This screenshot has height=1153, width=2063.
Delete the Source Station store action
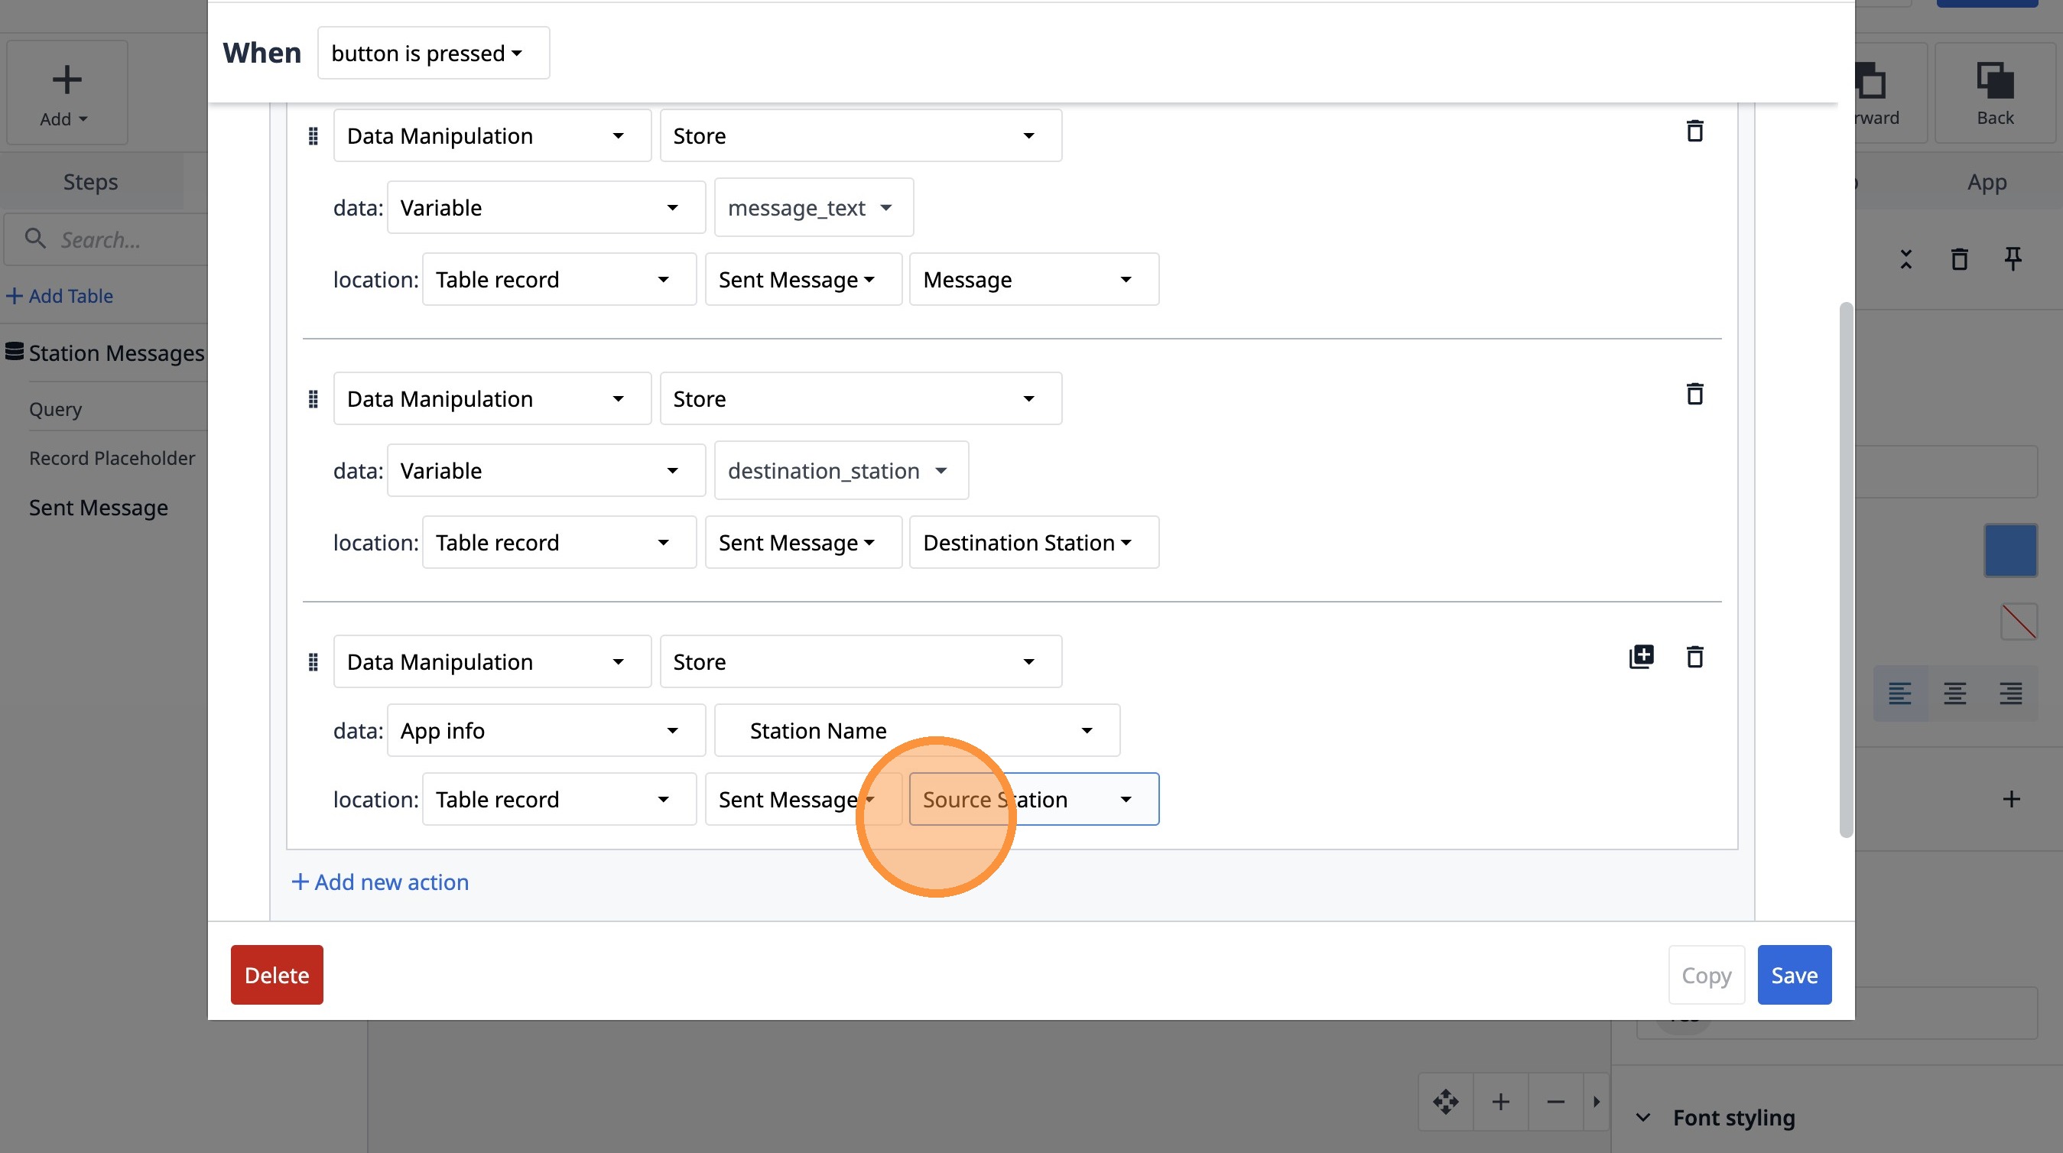click(1694, 657)
